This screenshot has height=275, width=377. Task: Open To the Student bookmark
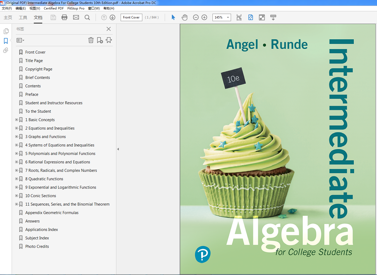(38, 111)
